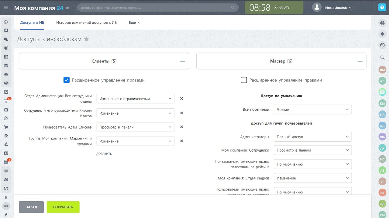Open the hamburger main menu
This screenshot has width=389, height=218.
(x=6, y=8)
